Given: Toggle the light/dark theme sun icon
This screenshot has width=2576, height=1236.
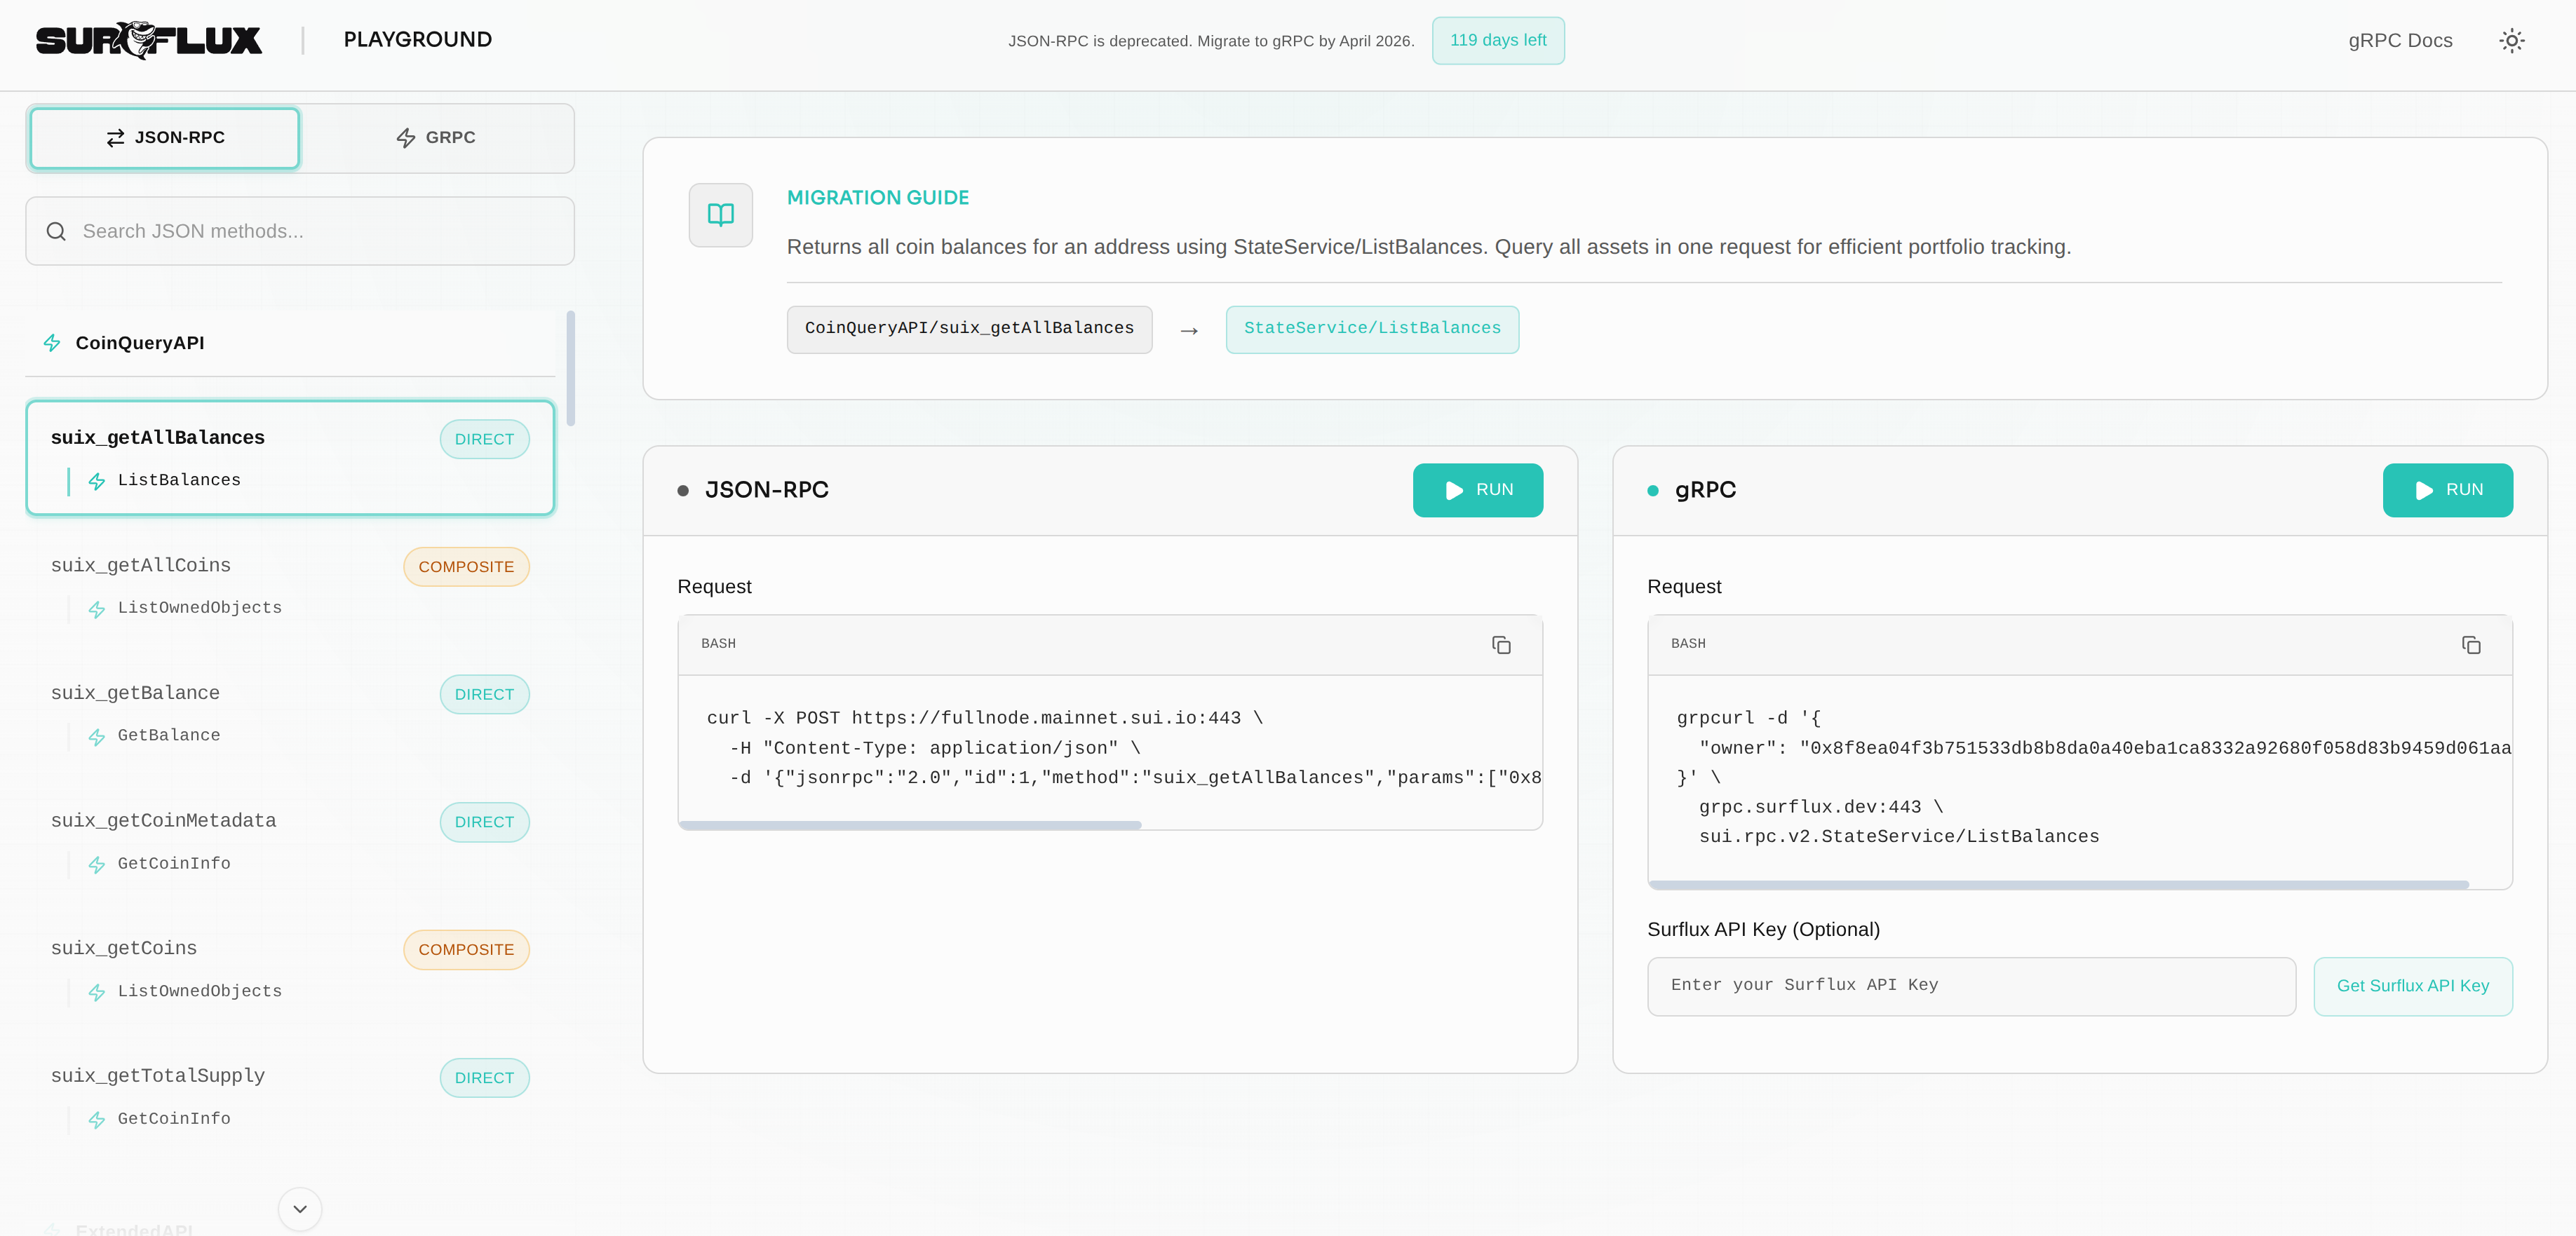Looking at the screenshot, I should [2511, 41].
